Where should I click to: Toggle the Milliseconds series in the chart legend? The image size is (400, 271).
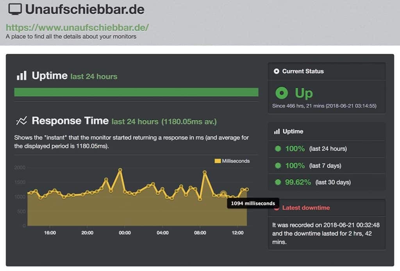coord(232,161)
